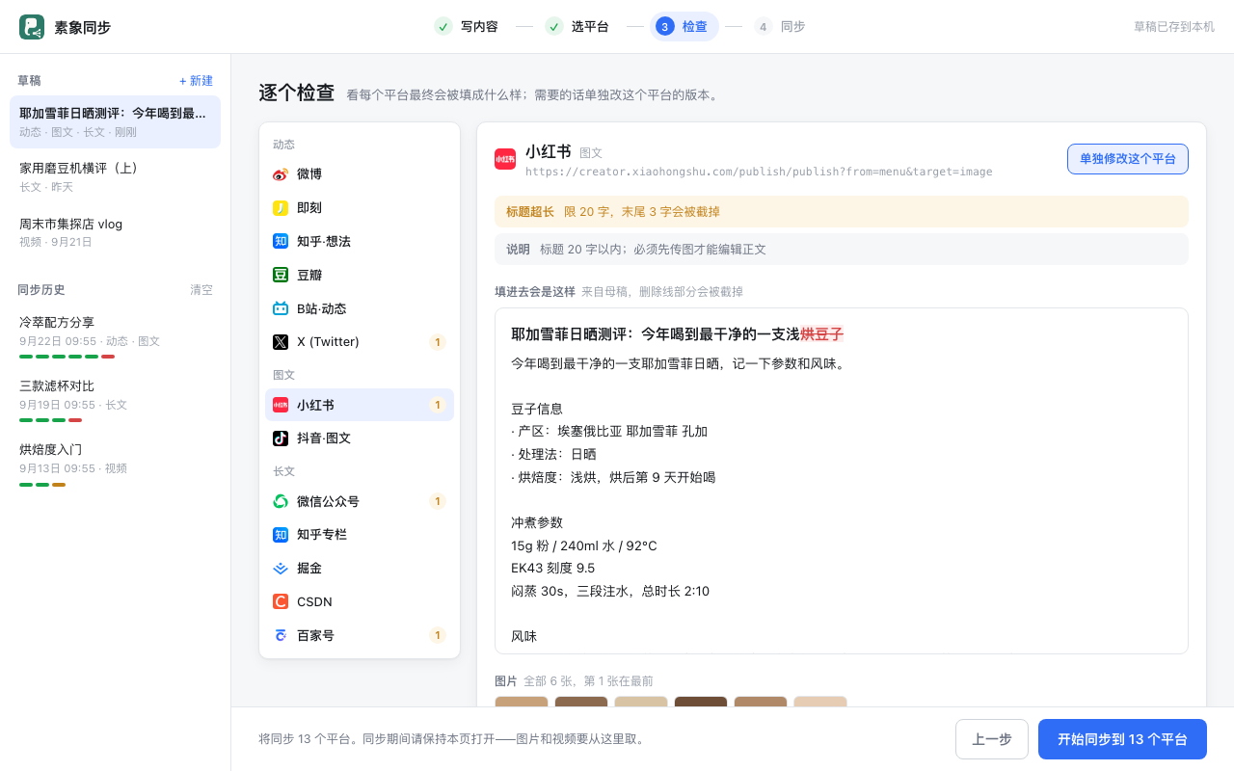Viewport: 1234px width, 771px height.
Task: Go to step 写内容
Action: pyautogui.click(x=468, y=27)
